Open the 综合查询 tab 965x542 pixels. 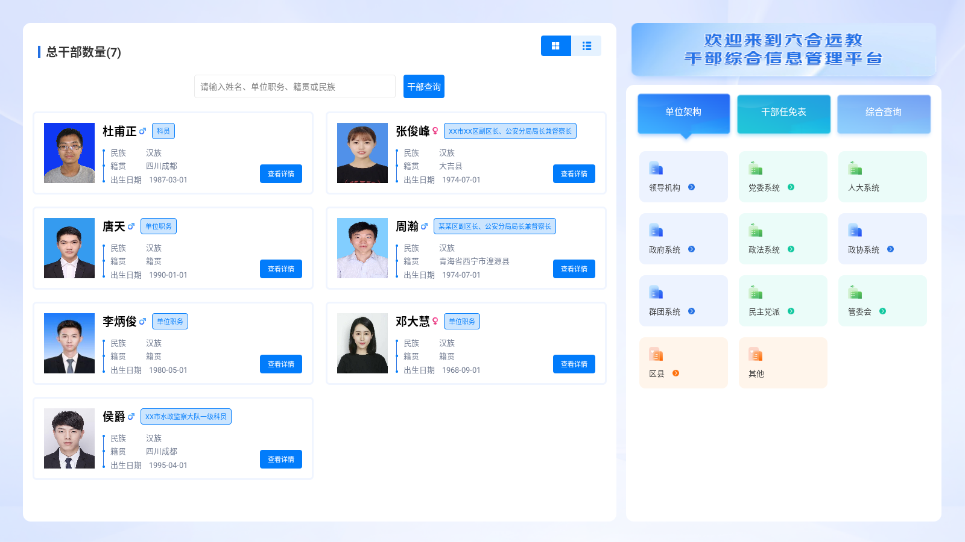pyautogui.click(x=884, y=113)
